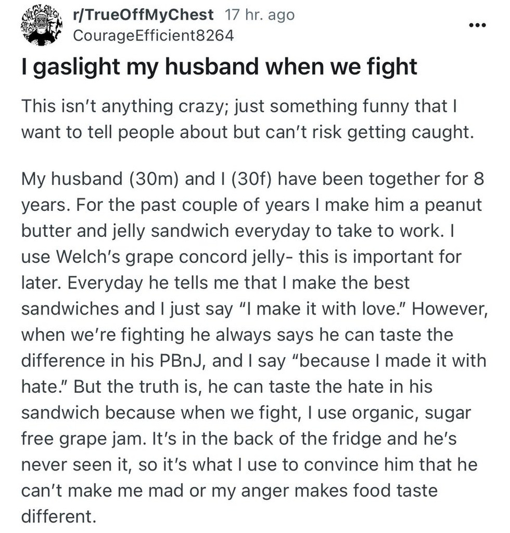View CourageEfficient8264's user profile

[153, 35]
